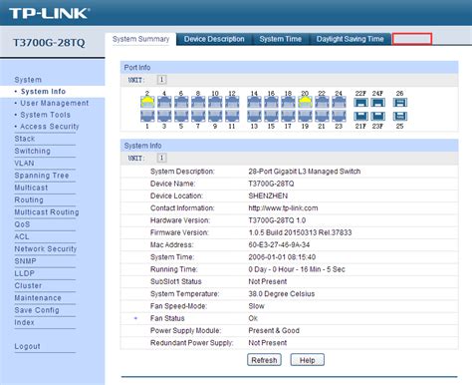472x385 pixels.
Task: Click port 24 icon
Action: pyautogui.click(x=339, y=102)
